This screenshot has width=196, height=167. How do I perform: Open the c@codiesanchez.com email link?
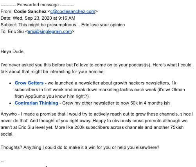[73, 11]
